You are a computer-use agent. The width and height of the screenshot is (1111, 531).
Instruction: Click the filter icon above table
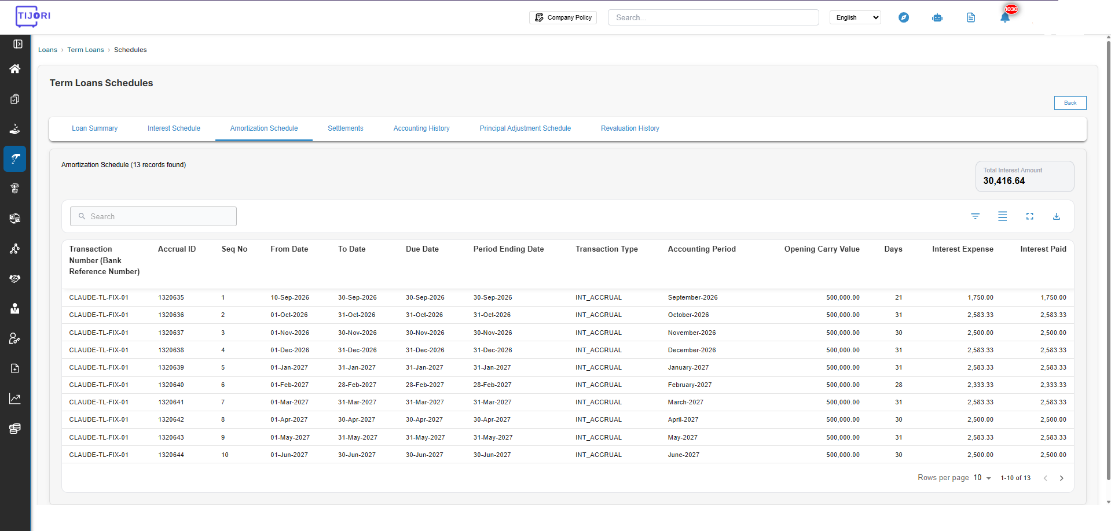tap(976, 216)
